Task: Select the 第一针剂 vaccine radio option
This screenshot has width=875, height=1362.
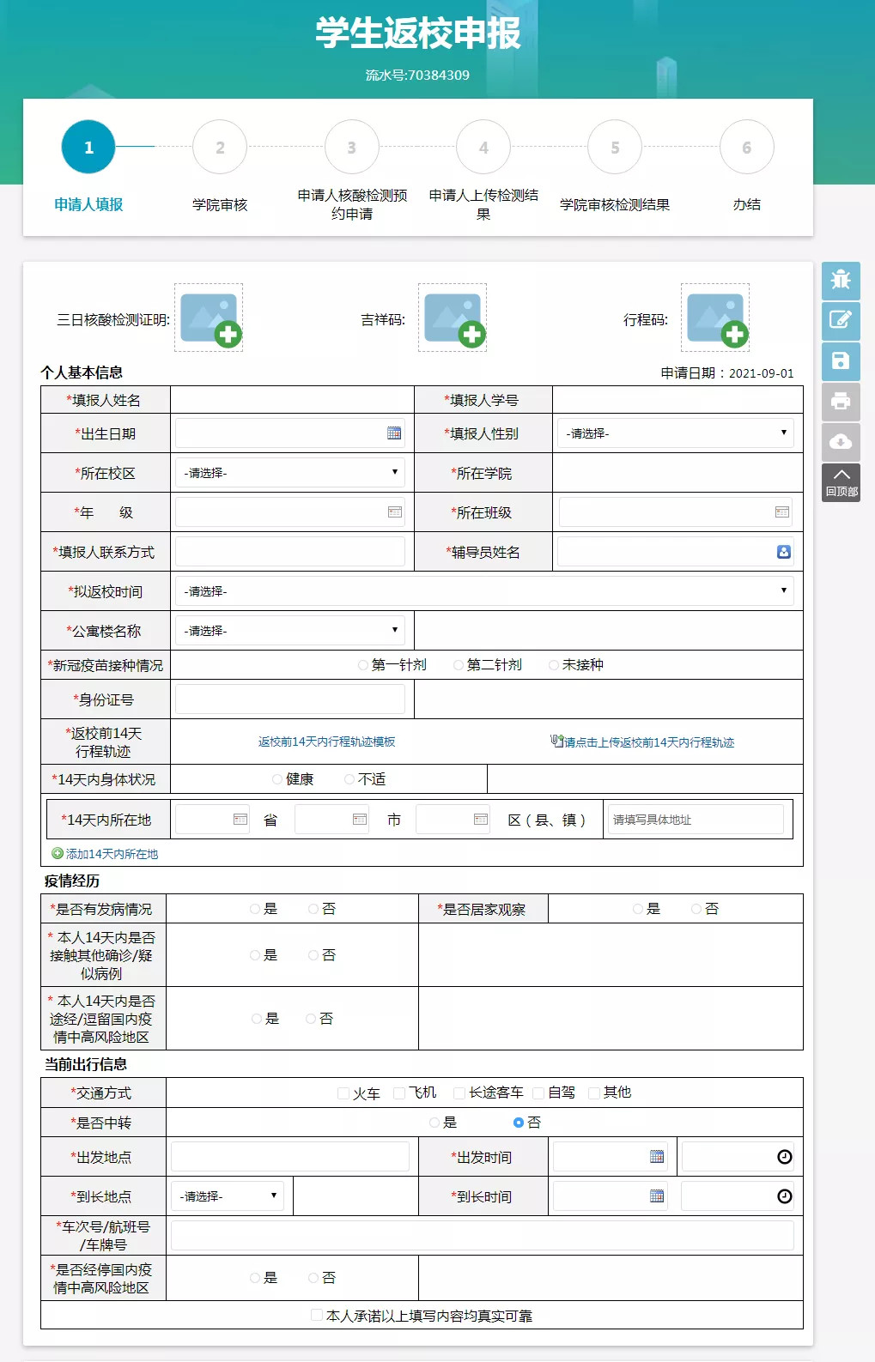Action: tap(363, 665)
